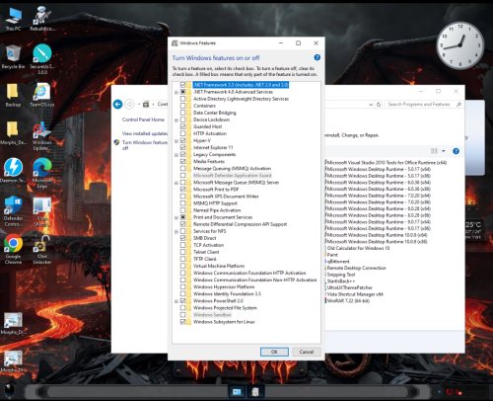Select the Defender Control desktop shortcut

coord(13,211)
